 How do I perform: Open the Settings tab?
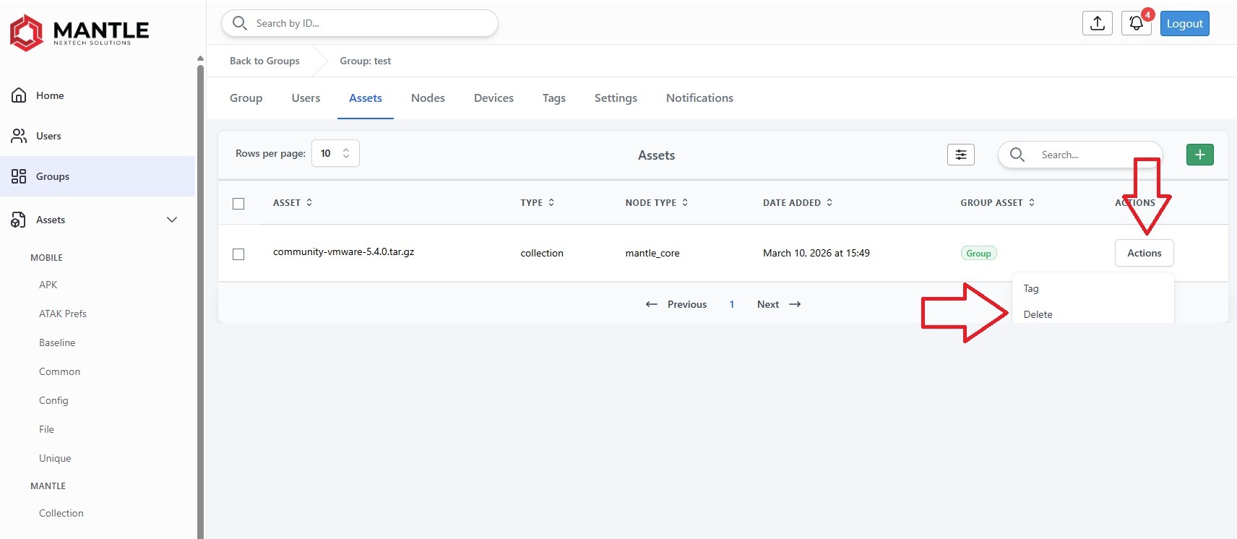[x=616, y=98]
